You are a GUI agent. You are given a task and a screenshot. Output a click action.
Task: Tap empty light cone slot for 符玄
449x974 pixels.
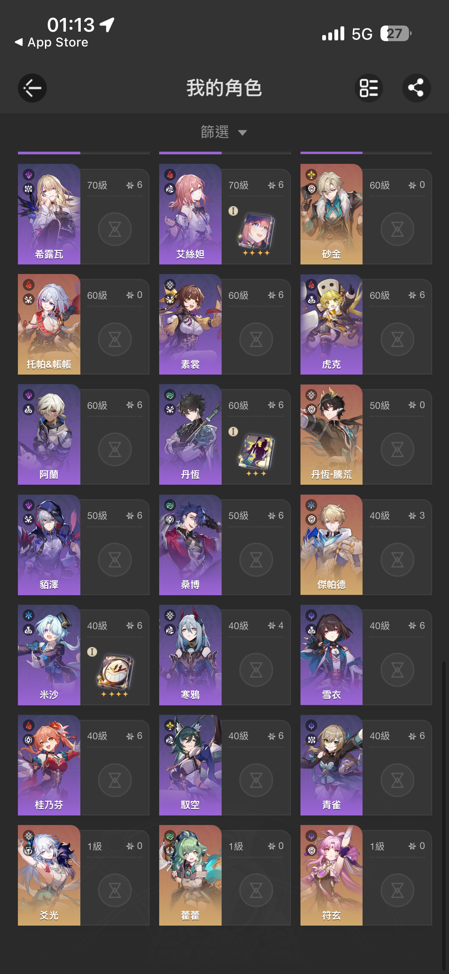pos(397,891)
